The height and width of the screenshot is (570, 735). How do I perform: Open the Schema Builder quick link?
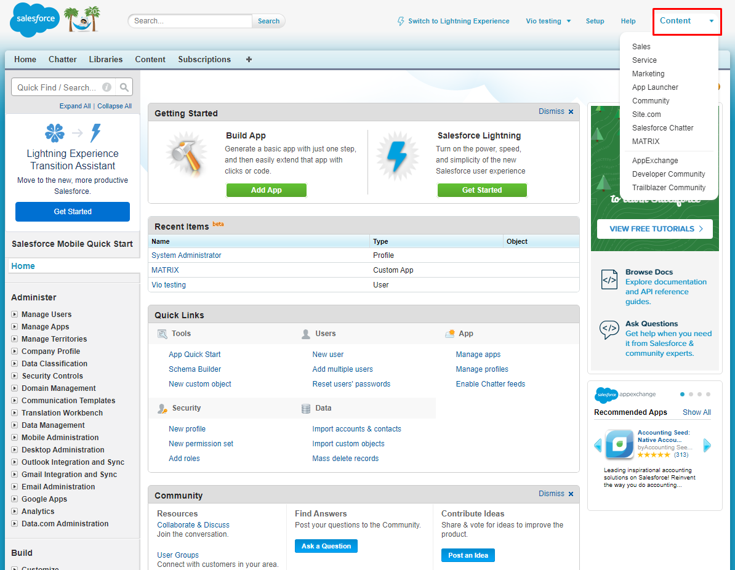pos(195,369)
